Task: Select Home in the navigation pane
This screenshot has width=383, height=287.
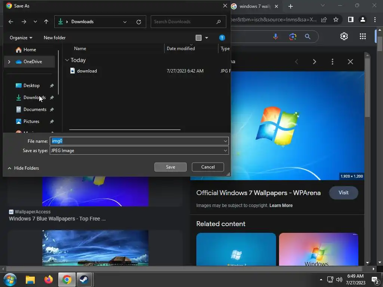Action: (x=29, y=50)
